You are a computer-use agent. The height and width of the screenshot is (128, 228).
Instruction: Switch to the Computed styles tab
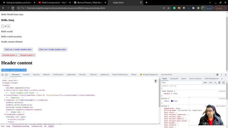[x=174, y=79]
